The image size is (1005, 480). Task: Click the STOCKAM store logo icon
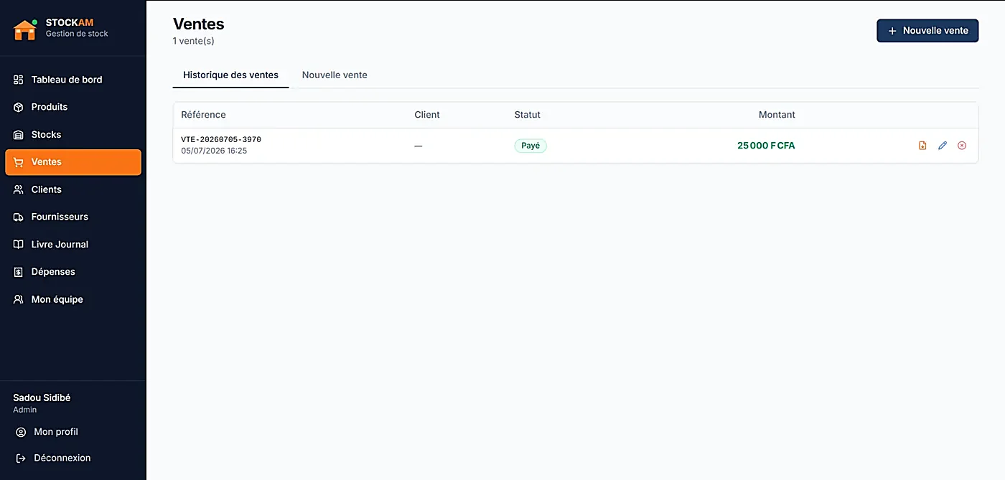point(25,29)
